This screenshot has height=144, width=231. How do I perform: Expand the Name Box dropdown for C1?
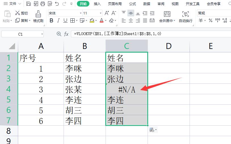click(x=42, y=34)
